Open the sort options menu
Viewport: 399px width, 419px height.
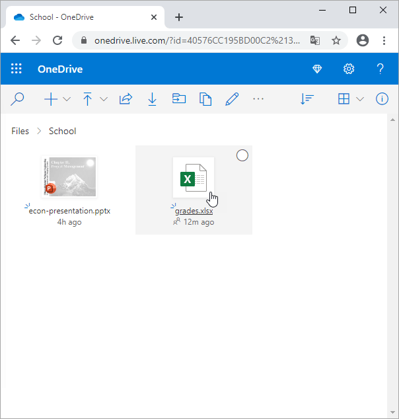point(307,99)
